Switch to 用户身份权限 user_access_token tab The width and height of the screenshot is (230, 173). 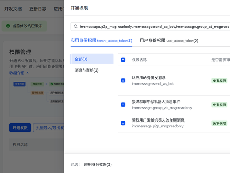point(169,41)
